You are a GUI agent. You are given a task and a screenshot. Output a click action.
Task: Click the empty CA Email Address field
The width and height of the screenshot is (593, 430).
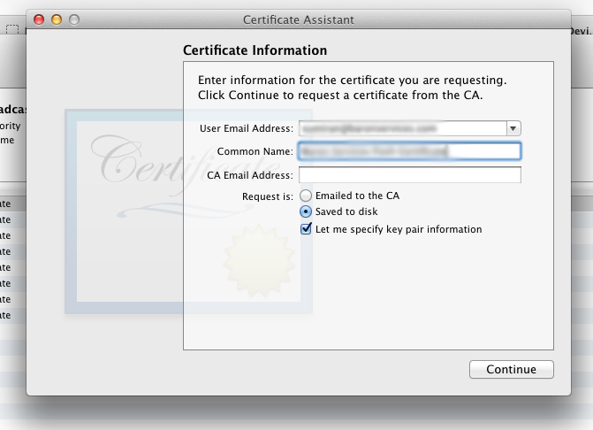(409, 175)
